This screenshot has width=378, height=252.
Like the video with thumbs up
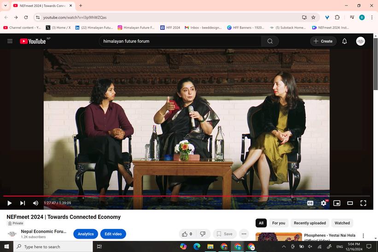(x=187, y=234)
